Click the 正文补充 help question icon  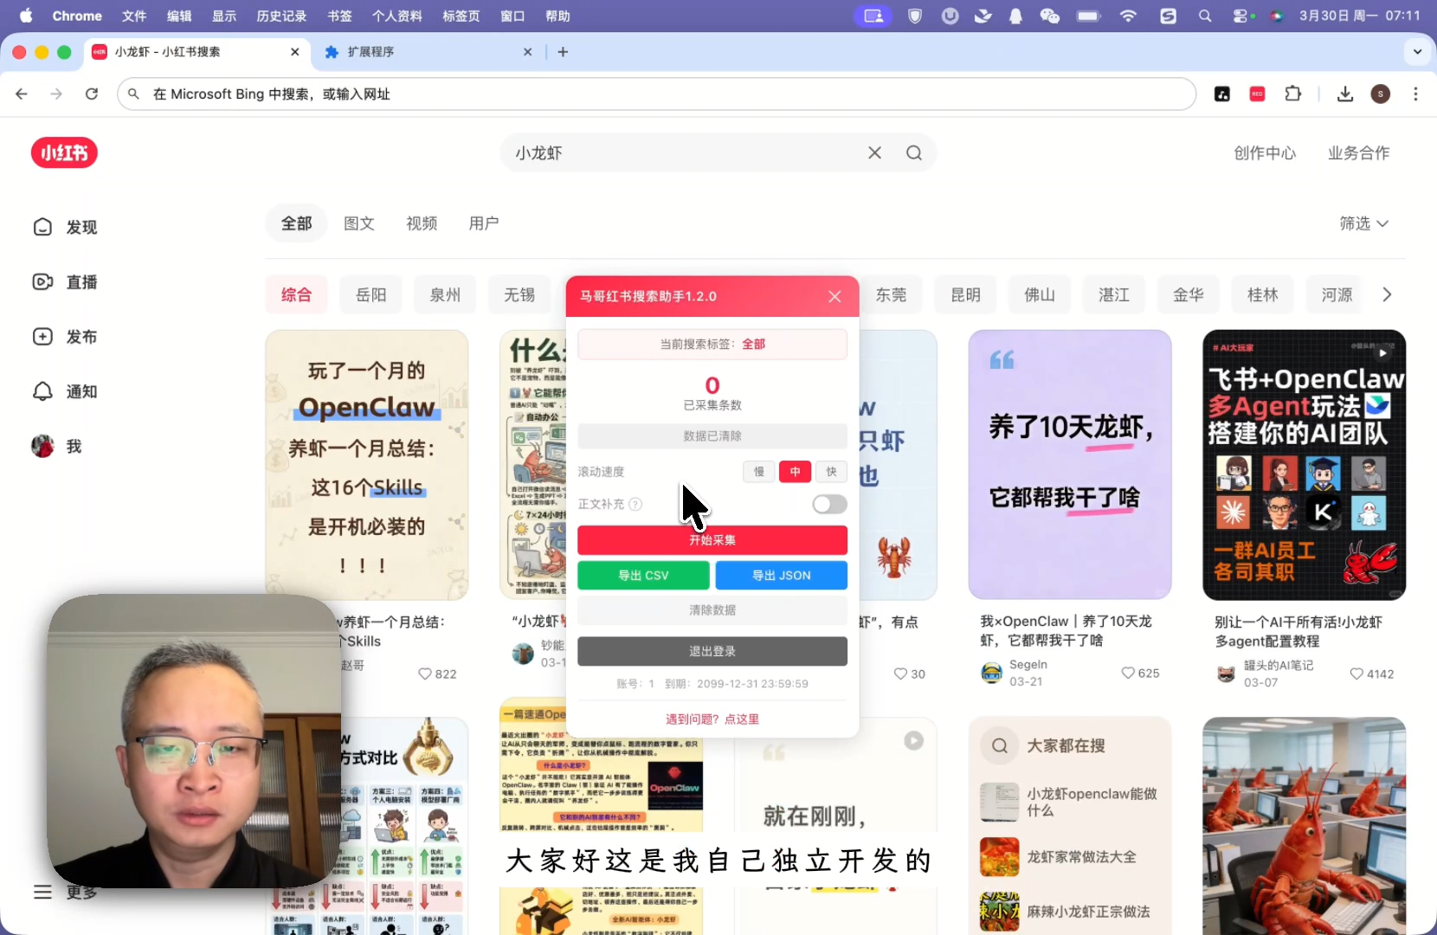635,504
